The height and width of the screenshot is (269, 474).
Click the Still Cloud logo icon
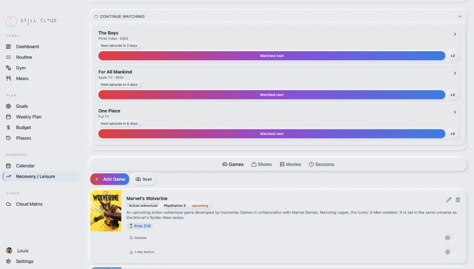[x=11, y=21]
